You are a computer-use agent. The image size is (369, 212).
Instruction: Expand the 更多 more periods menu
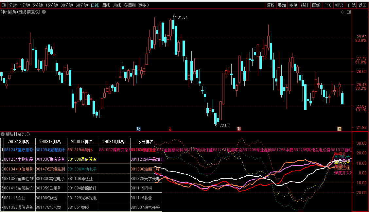[x=144, y=5]
